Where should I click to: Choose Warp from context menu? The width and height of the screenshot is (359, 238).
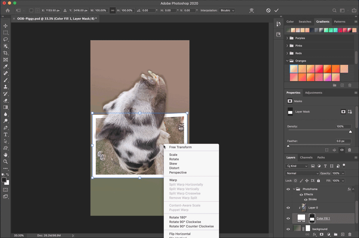(x=173, y=180)
